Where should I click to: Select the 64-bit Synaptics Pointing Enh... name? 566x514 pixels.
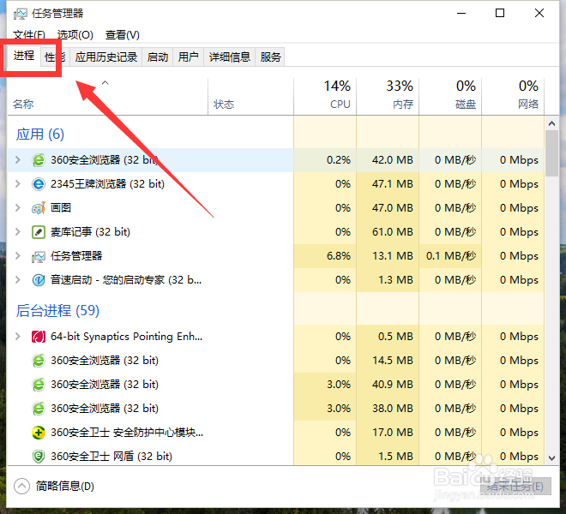pos(126,337)
